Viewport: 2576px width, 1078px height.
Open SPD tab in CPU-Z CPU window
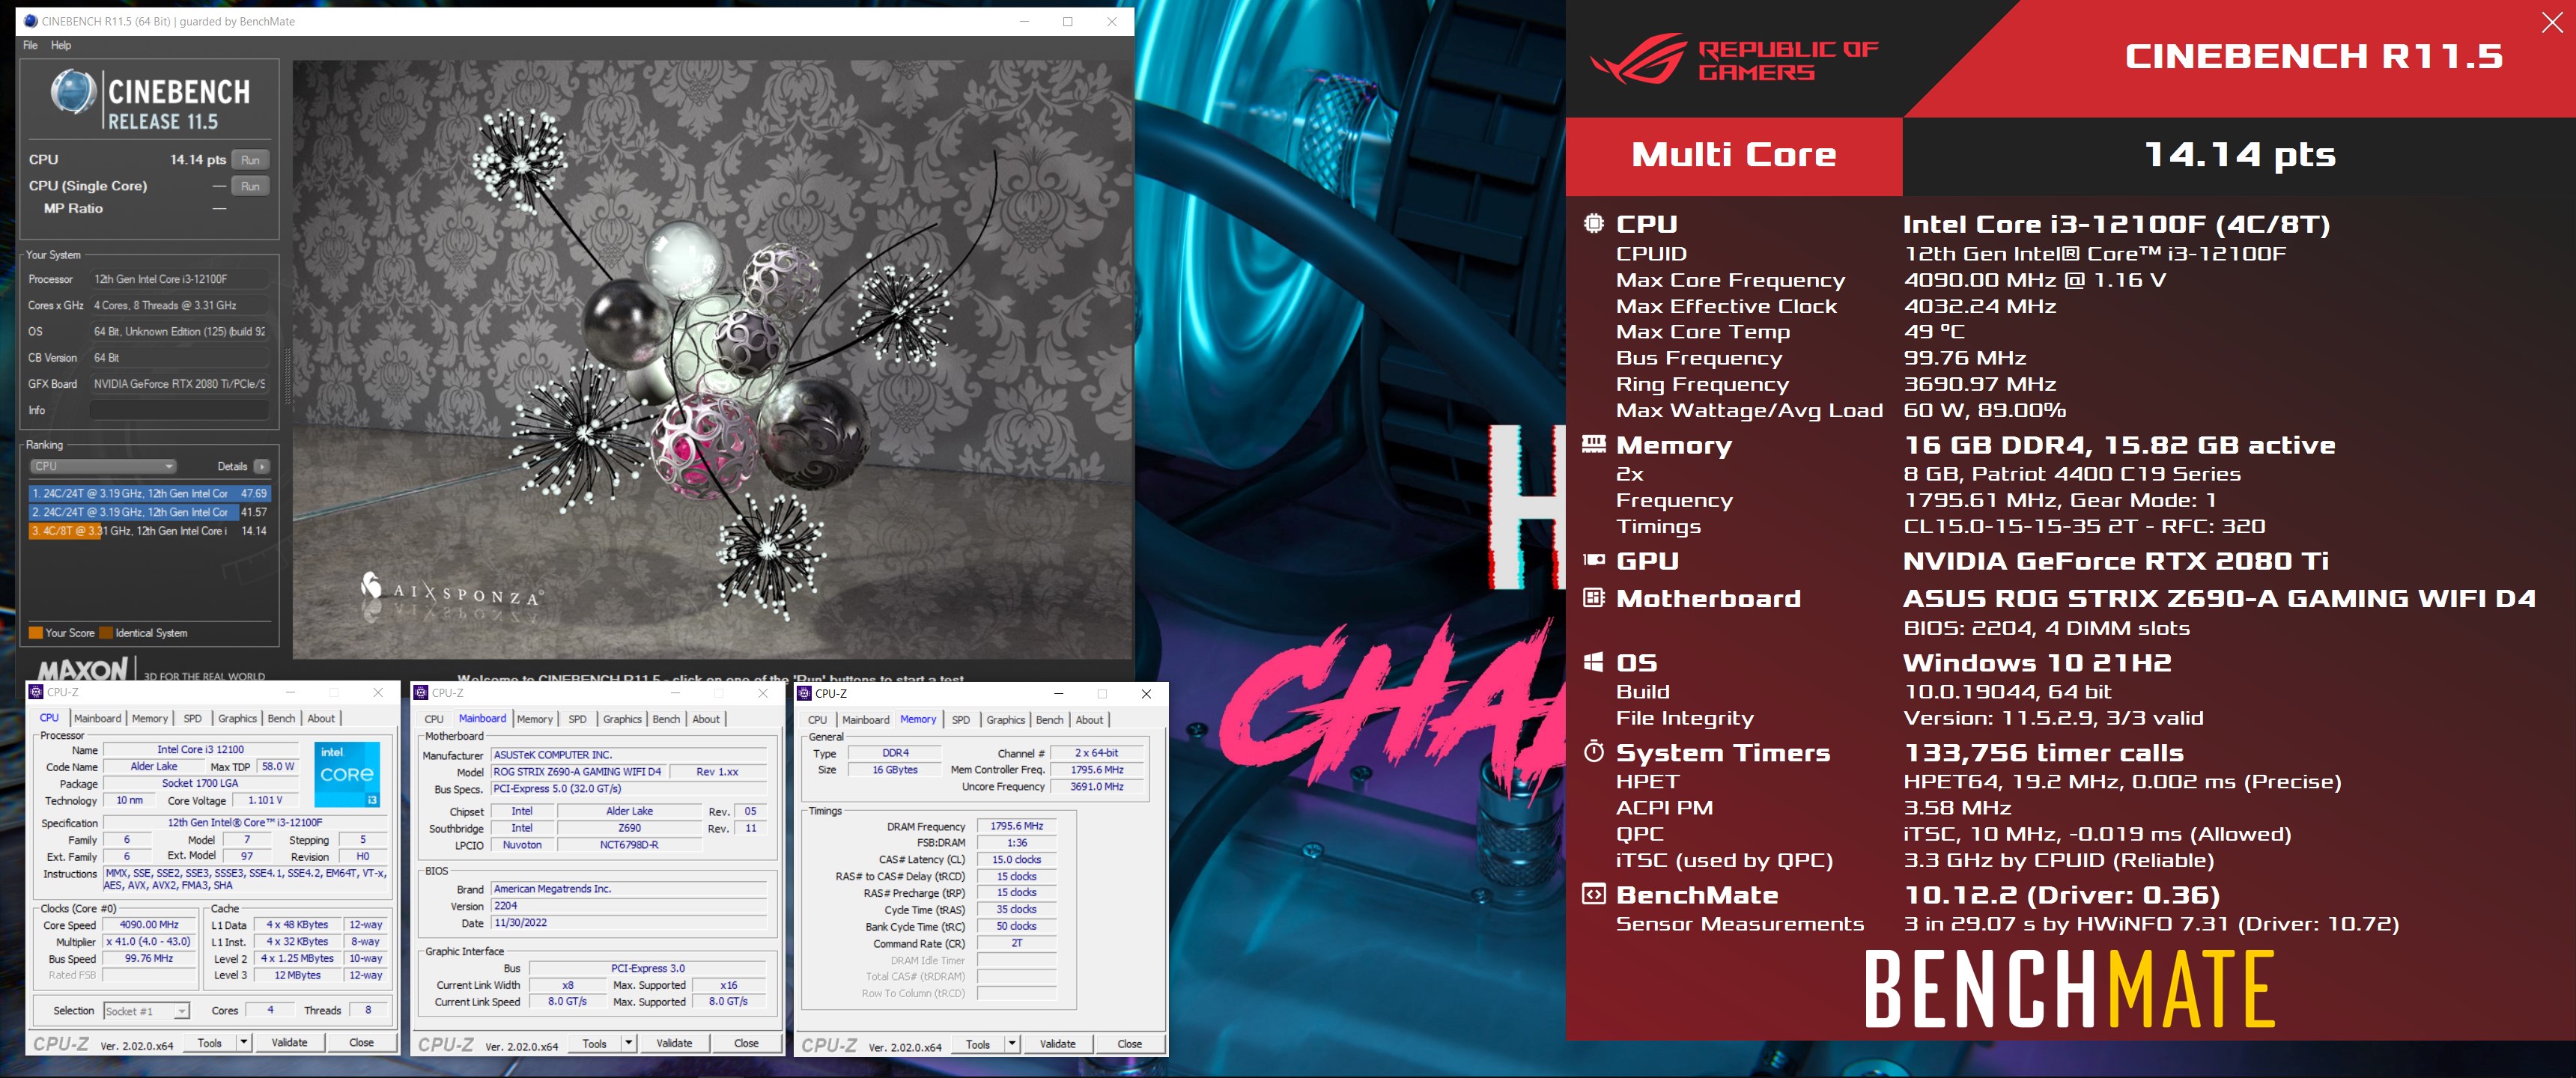coord(193,718)
